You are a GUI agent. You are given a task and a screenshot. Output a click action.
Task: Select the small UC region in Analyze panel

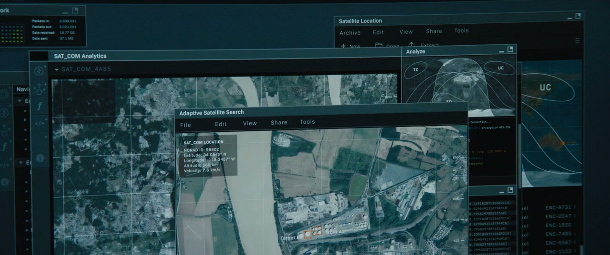[x=500, y=68]
